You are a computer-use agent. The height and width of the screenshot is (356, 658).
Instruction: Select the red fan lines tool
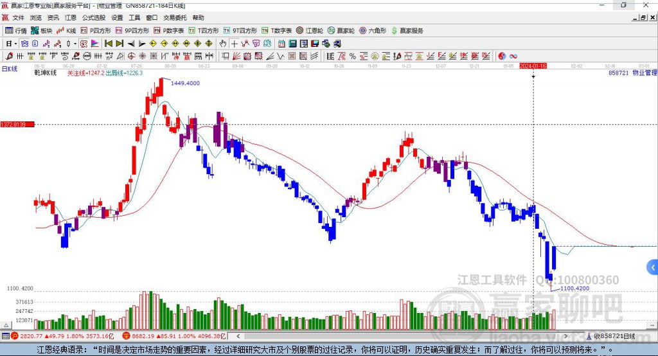[236, 57]
